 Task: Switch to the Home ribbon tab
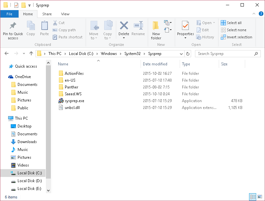pyautogui.click(x=28, y=14)
